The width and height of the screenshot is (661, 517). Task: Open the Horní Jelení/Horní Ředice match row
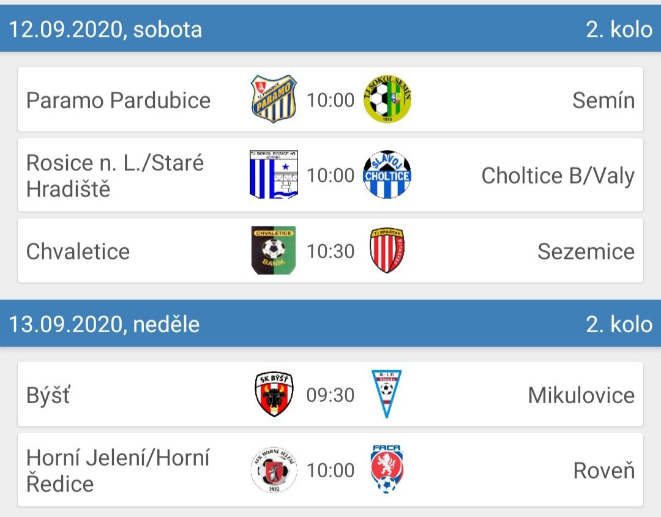point(330,470)
